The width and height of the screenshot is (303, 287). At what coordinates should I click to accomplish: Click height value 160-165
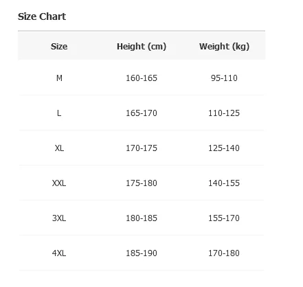(x=142, y=78)
